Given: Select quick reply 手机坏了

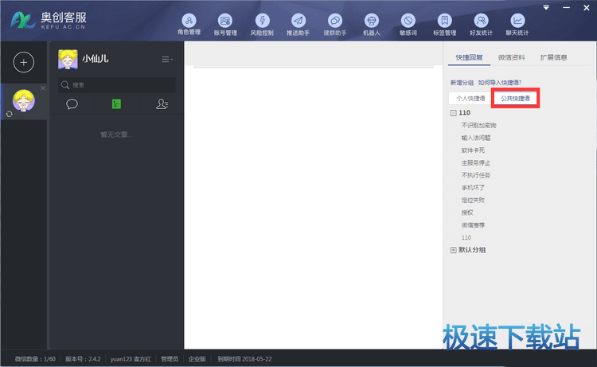Looking at the screenshot, I should (x=473, y=188).
